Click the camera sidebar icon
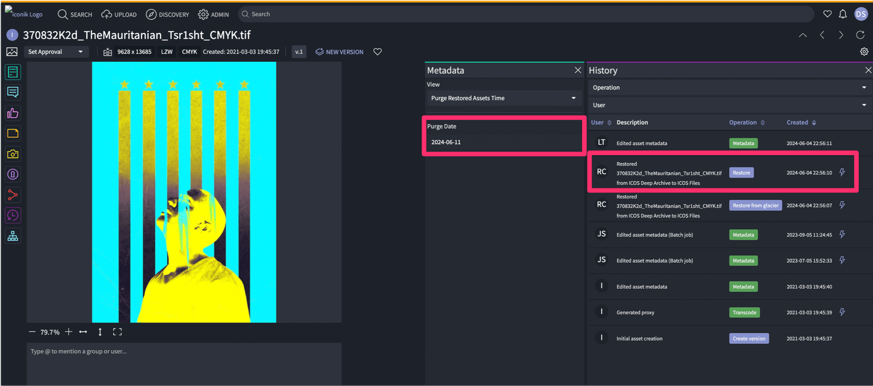This screenshot has width=873, height=386. [x=13, y=154]
